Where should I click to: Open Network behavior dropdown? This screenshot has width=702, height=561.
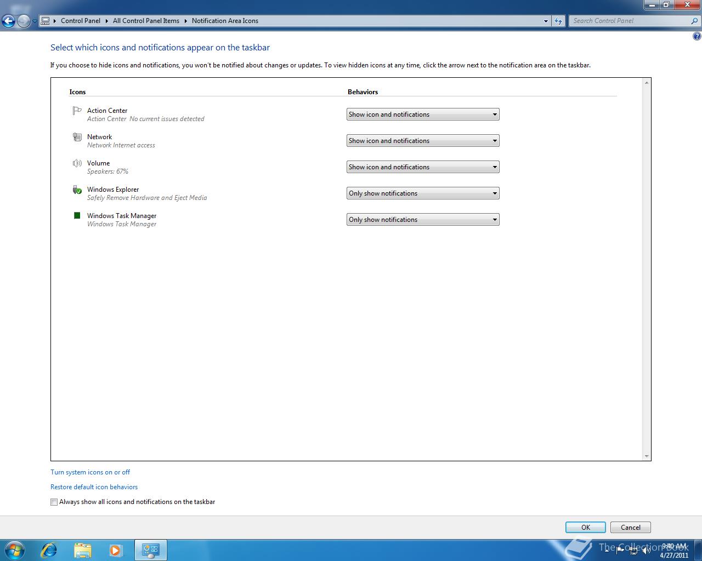click(423, 141)
